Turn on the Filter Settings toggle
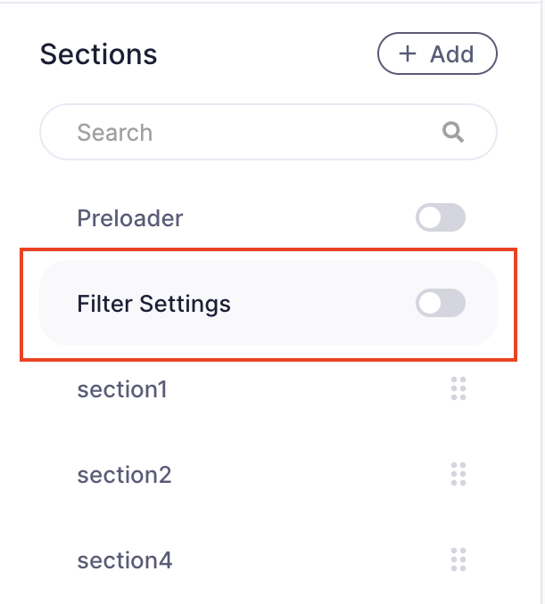545x604 pixels. click(441, 304)
